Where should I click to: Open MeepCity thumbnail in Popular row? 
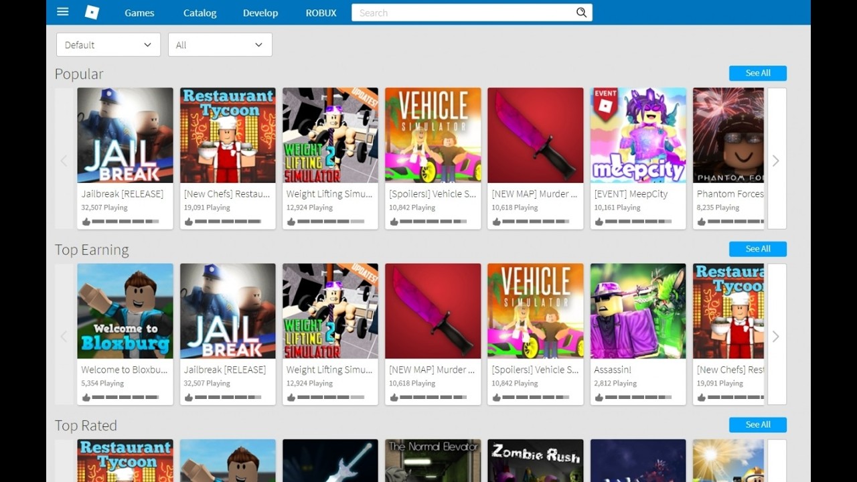[x=638, y=135]
